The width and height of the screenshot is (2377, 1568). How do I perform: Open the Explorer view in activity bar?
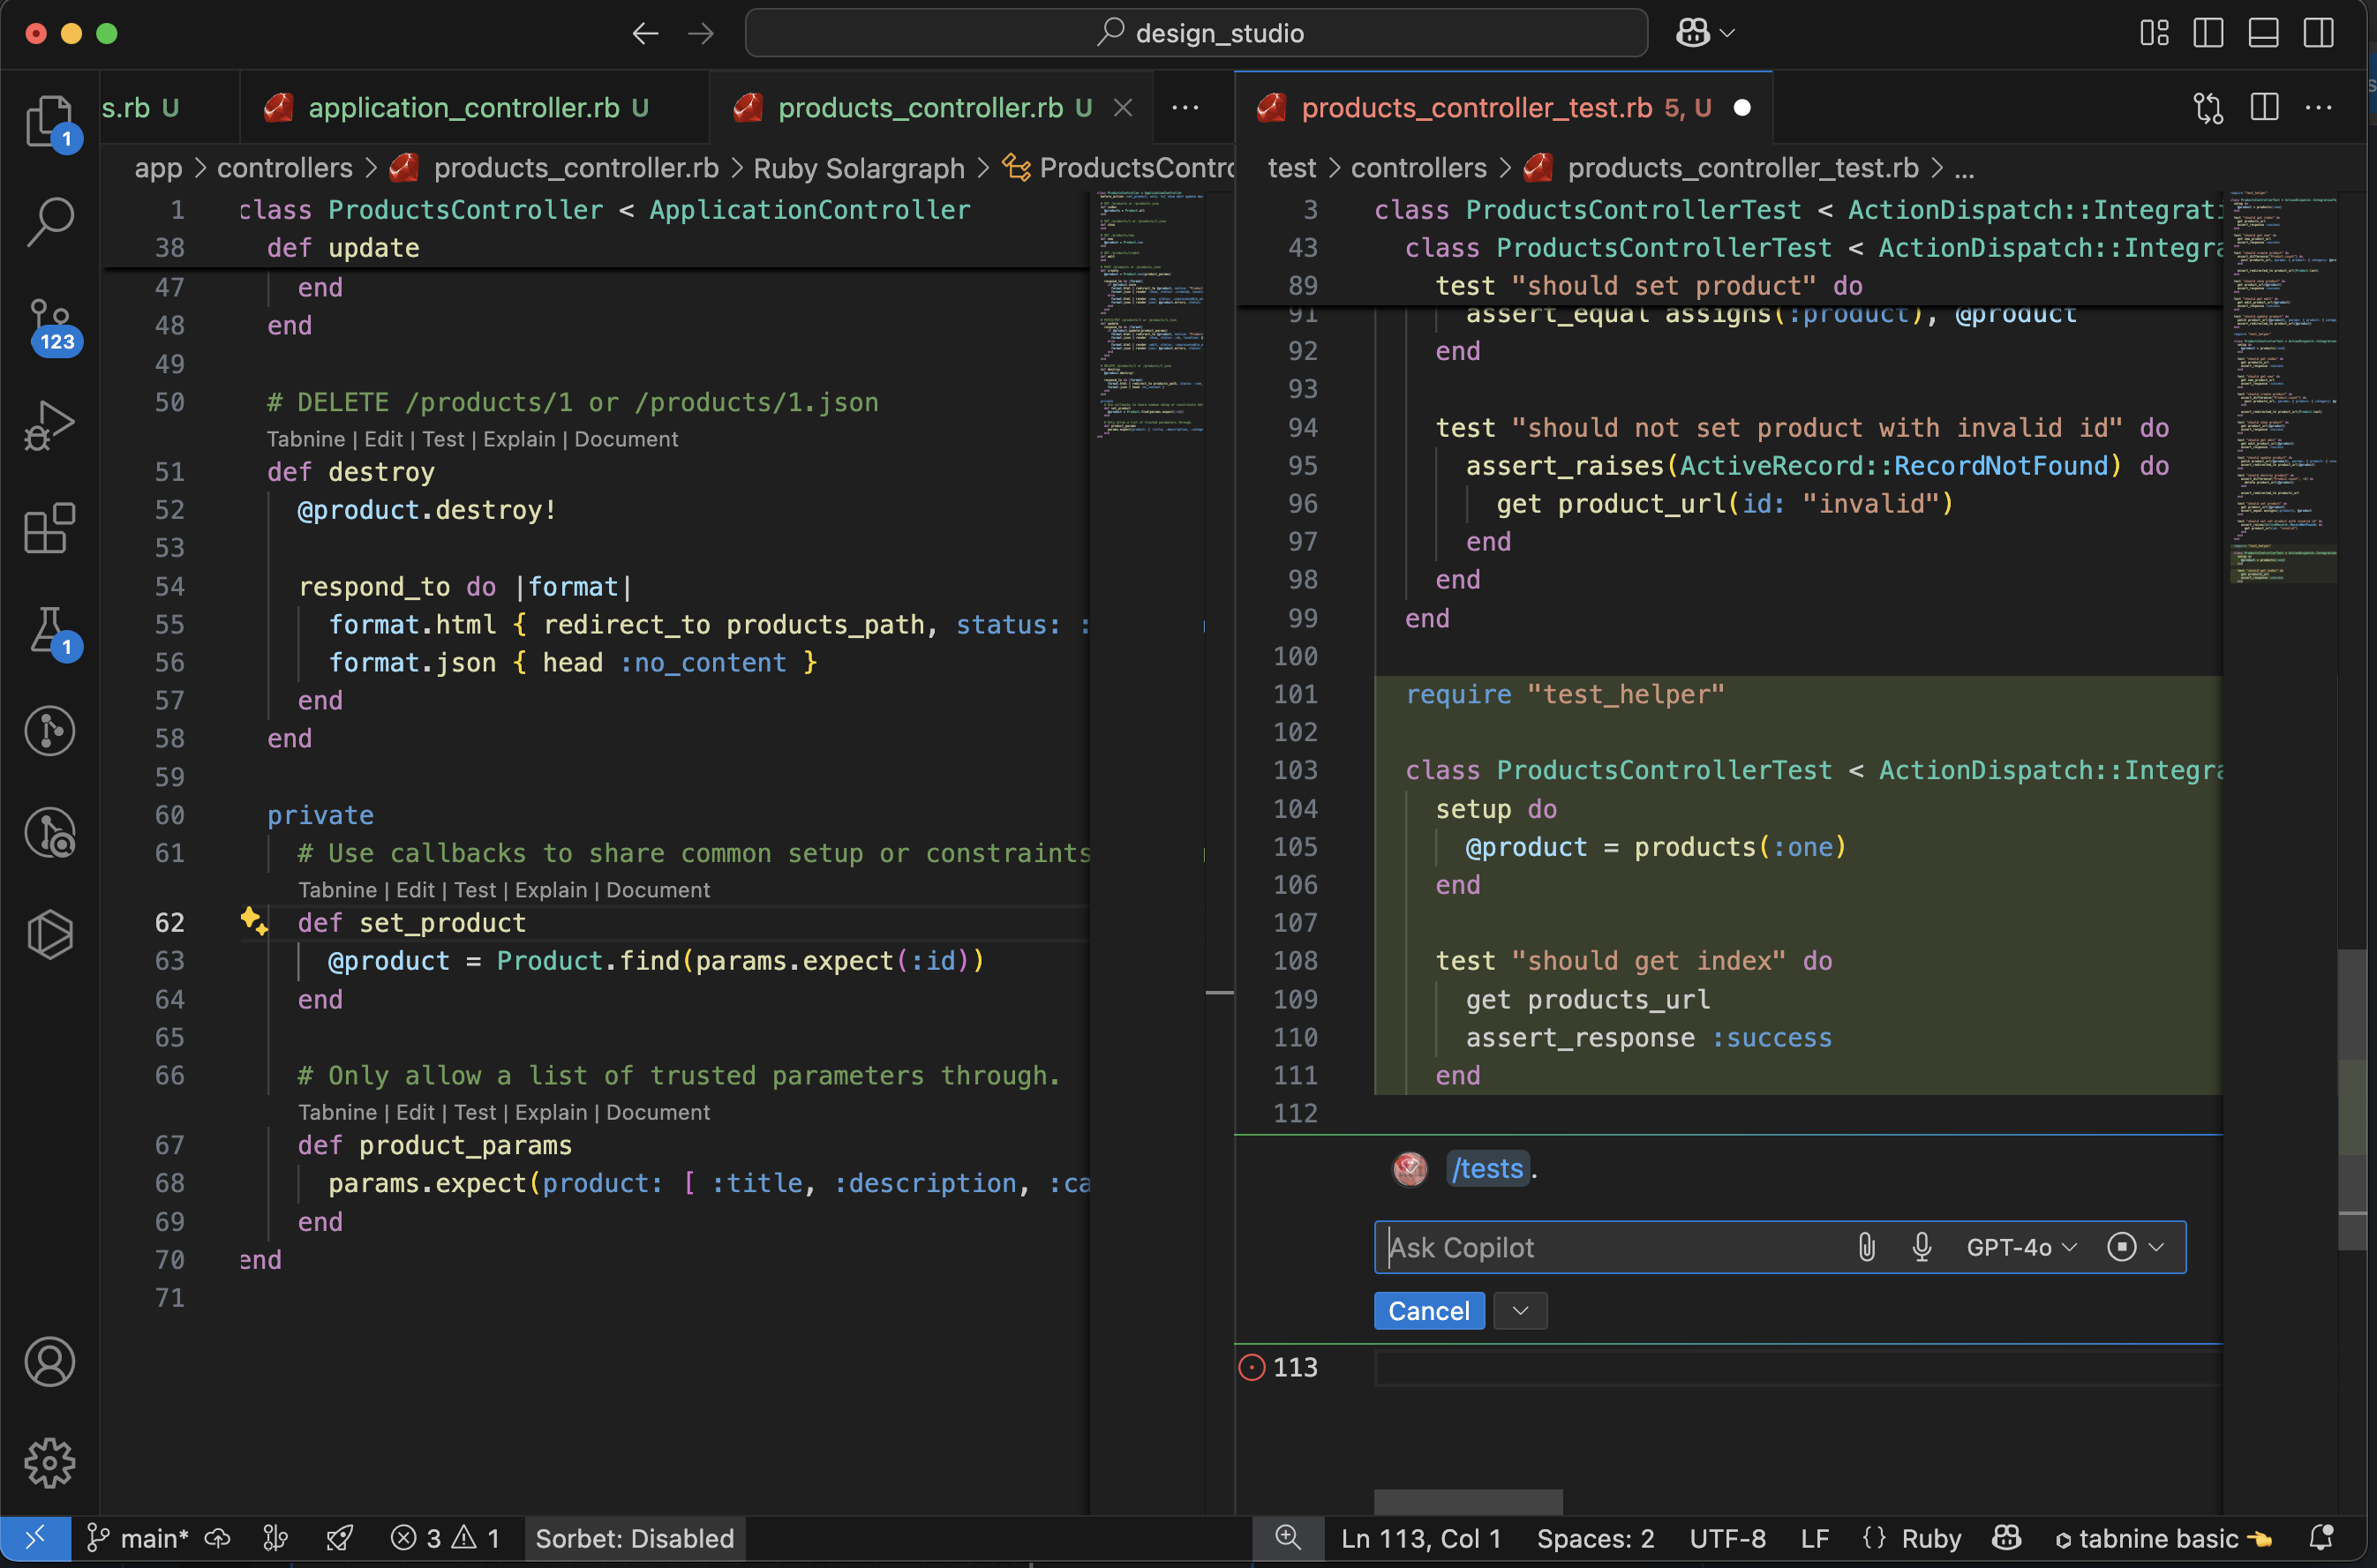[x=48, y=120]
